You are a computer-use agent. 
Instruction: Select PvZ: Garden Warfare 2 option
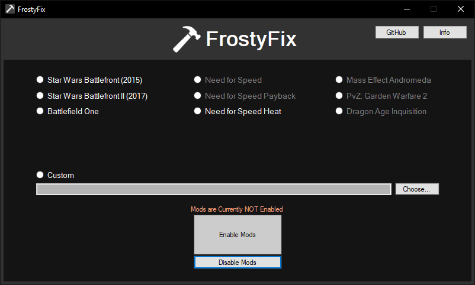[339, 96]
